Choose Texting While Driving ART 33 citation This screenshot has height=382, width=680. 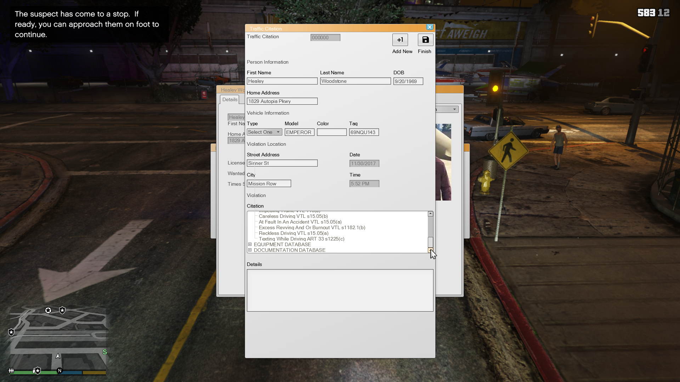pyautogui.click(x=301, y=239)
